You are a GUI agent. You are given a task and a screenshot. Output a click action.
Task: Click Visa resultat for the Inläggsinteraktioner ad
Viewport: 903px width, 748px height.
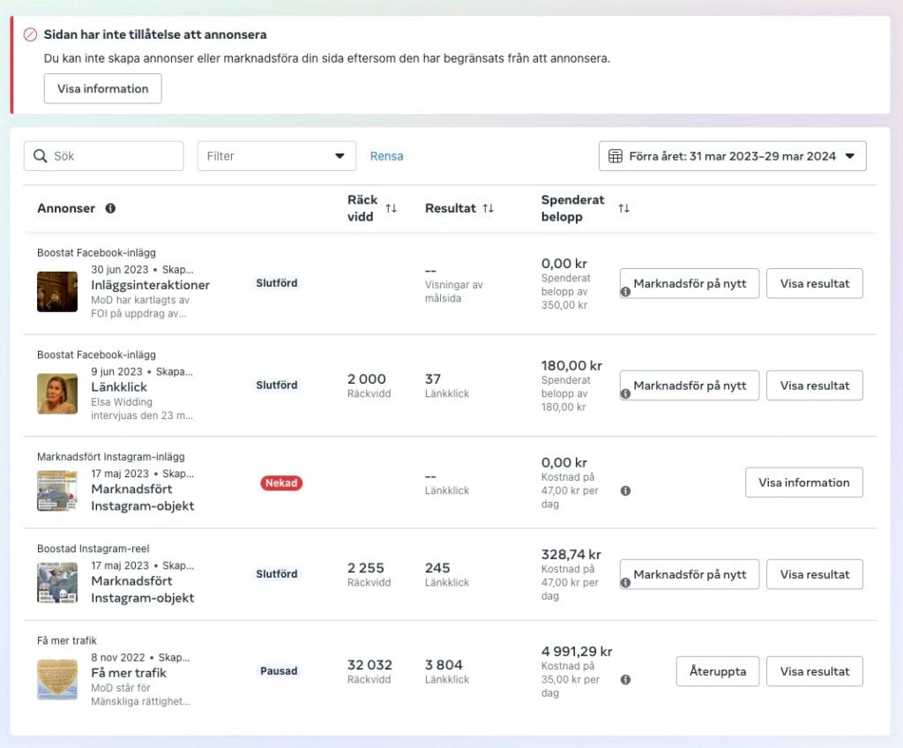pyautogui.click(x=814, y=283)
